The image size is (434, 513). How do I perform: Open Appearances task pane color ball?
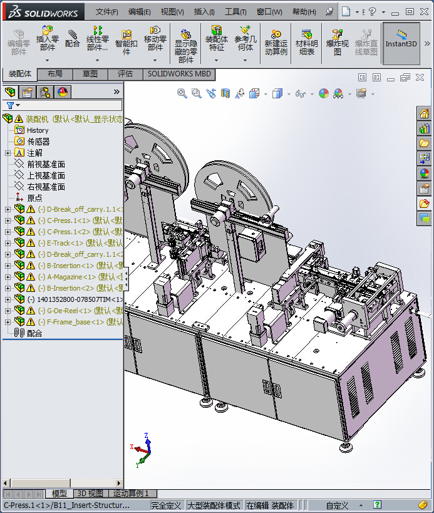(x=424, y=174)
